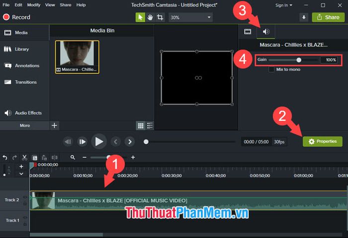Click the 30fps frame rate label
The width and height of the screenshot is (348, 238).
[x=279, y=142]
